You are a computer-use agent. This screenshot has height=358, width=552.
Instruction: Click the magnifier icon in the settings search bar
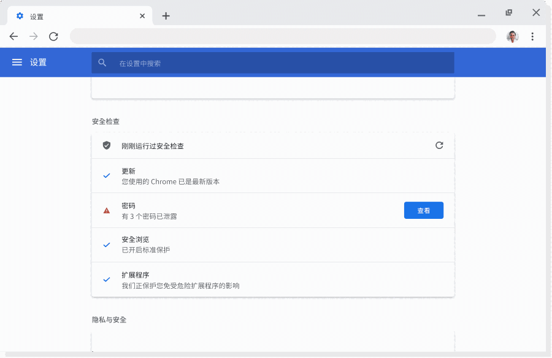click(x=102, y=62)
